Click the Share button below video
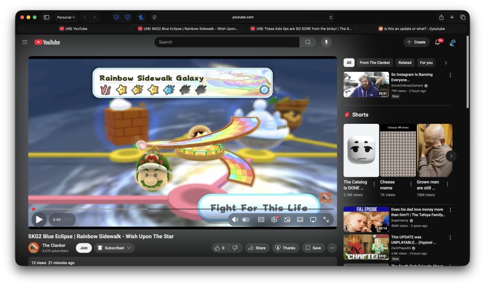 pos(257,248)
